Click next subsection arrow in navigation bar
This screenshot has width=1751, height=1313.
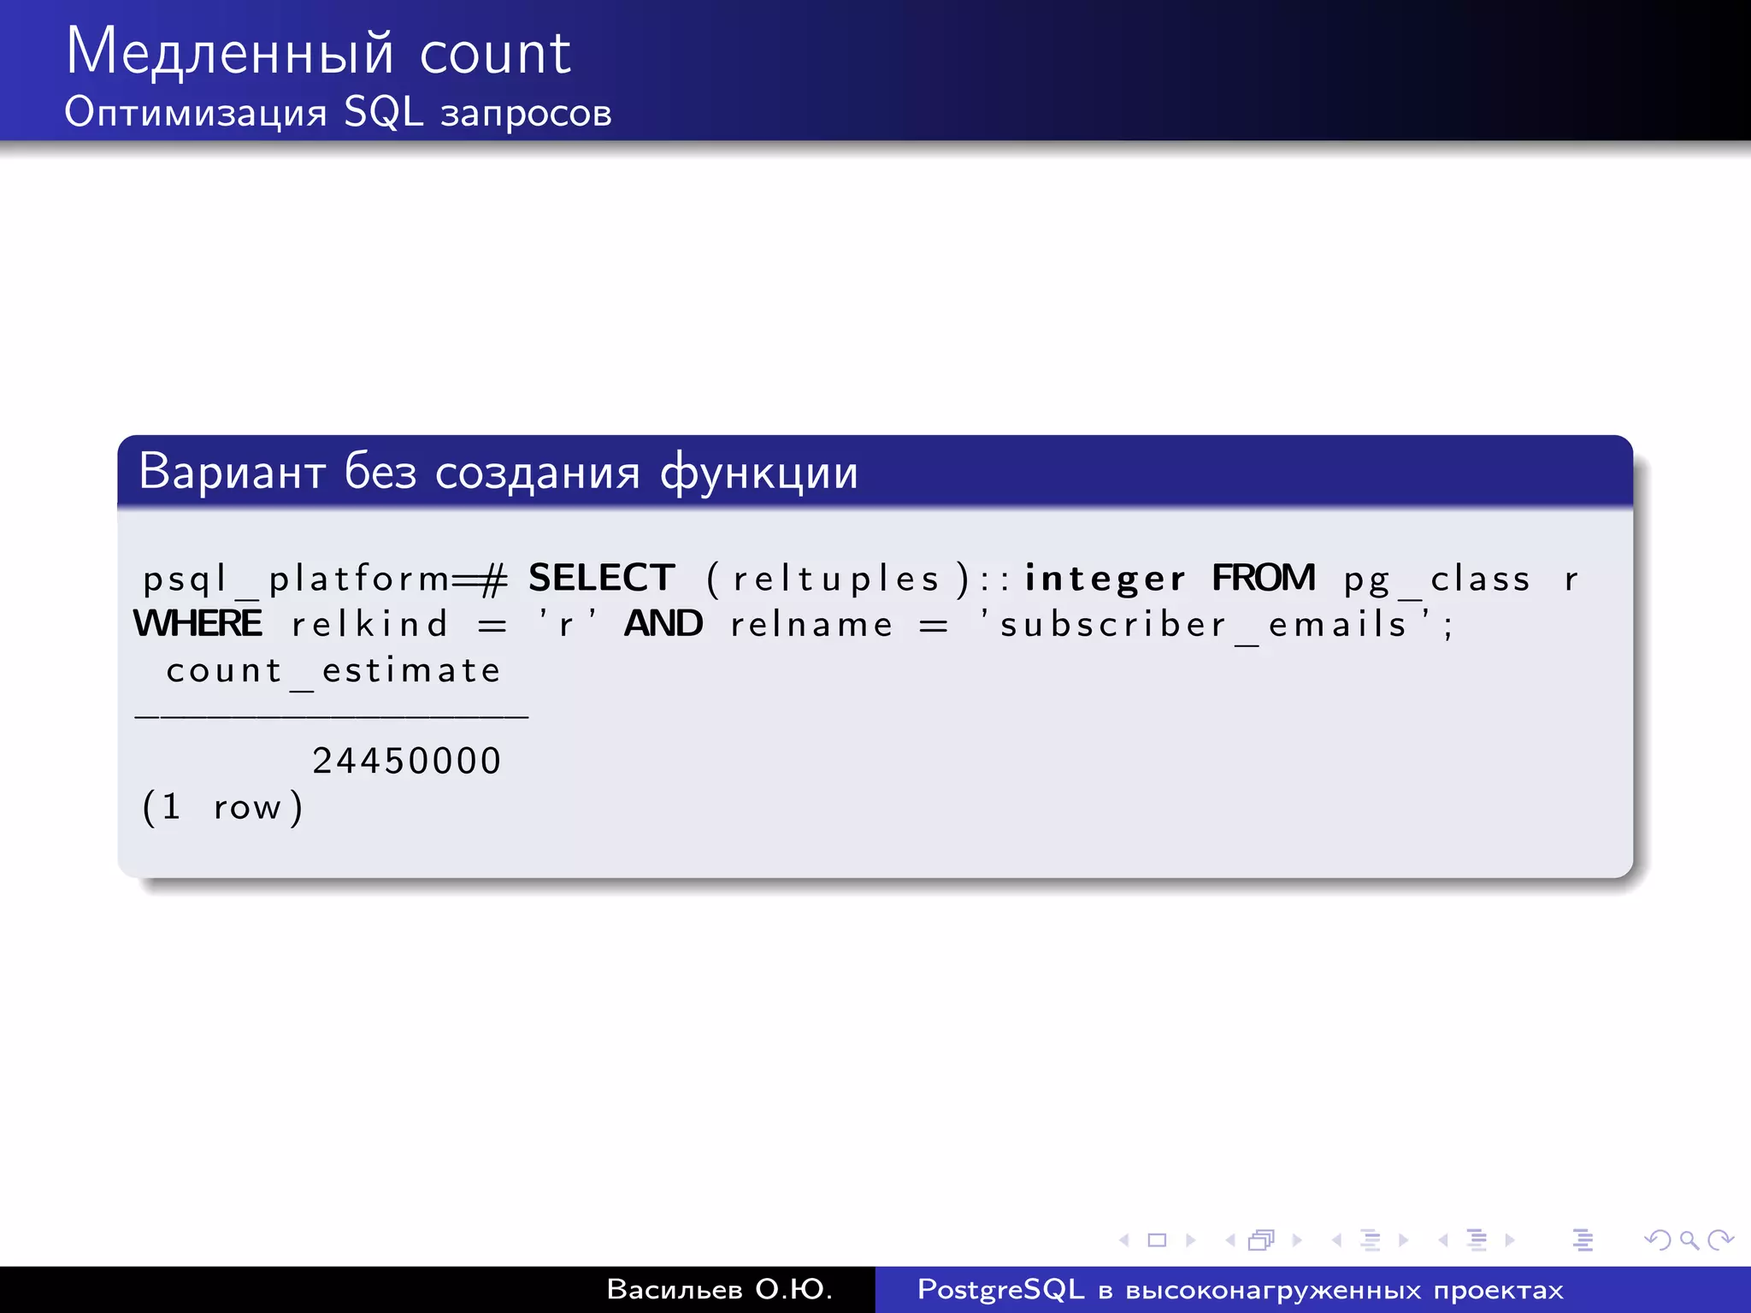1403,1239
